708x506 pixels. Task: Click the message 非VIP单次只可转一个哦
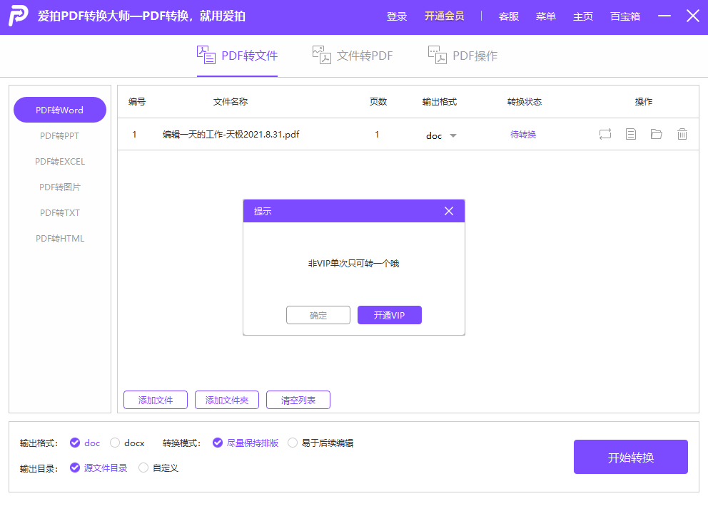[x=353, y=264]
